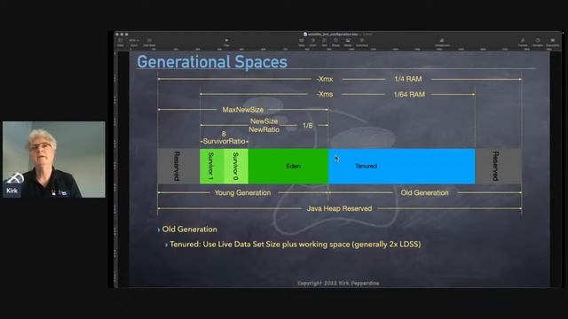Click the copyright Kirk Pepperdine footer text
The image size is (568, 319).
(x=338, y=284)
